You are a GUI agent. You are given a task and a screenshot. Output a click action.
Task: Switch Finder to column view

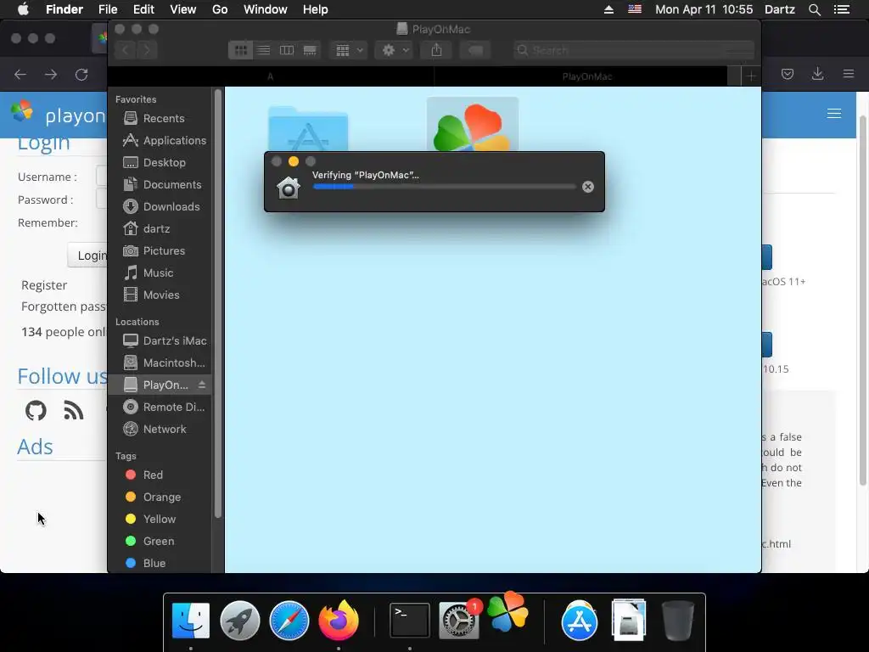287,50
